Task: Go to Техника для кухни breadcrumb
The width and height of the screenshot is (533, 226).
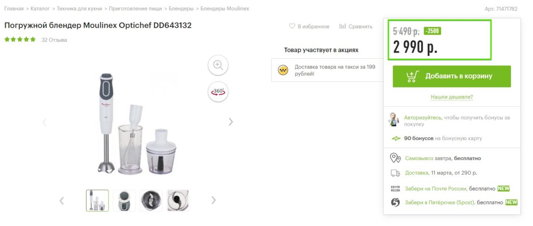Action: pos(79,9)
